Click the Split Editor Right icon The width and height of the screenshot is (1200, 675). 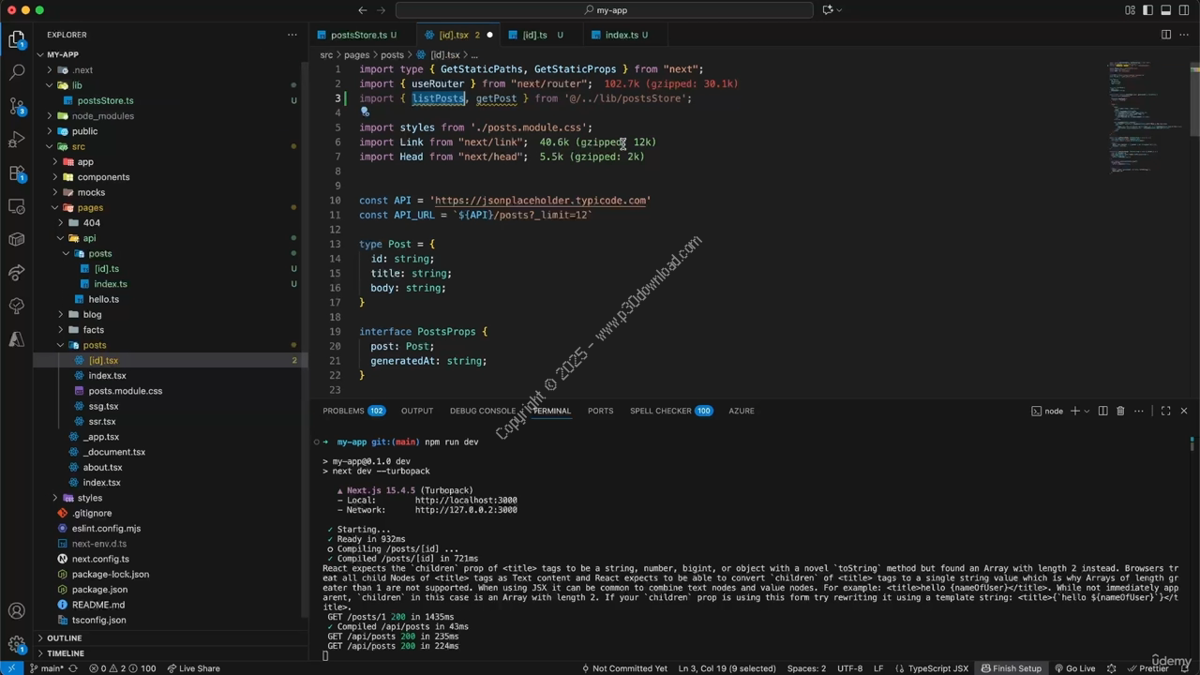click(1165, 35)
